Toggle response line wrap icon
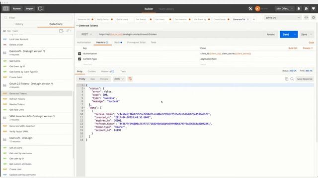This screenshot has width=318, height=178. 130,79
